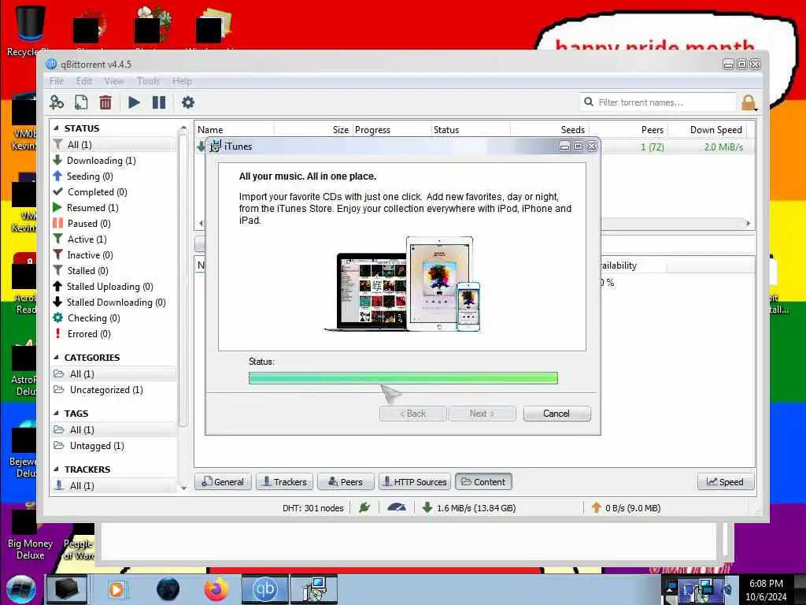Select the Active (1) filter
806x605 pixels.
click(x=113, y=239)
